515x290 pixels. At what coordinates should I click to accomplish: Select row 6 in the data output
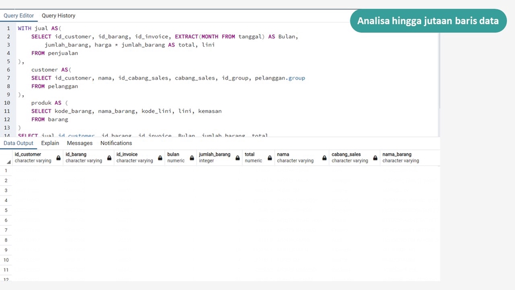[6, 220]
